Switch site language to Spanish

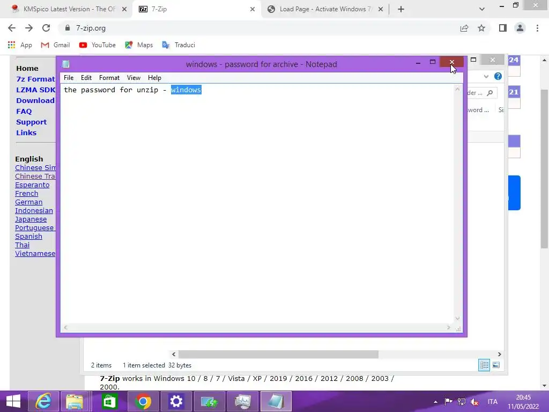(29, 237)
